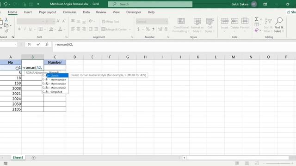Click the Ribbon Display Options icon
The width and height of the screenshot is (296, 166).
pyautogui.click(x=265, y=4)
